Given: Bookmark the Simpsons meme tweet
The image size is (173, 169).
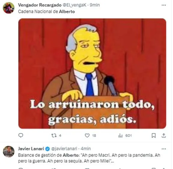Looking at the screenshot, I should point(153,136).
